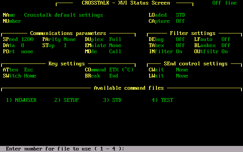
Task: Click the TAbex label
Action: [x=156, y=46]
